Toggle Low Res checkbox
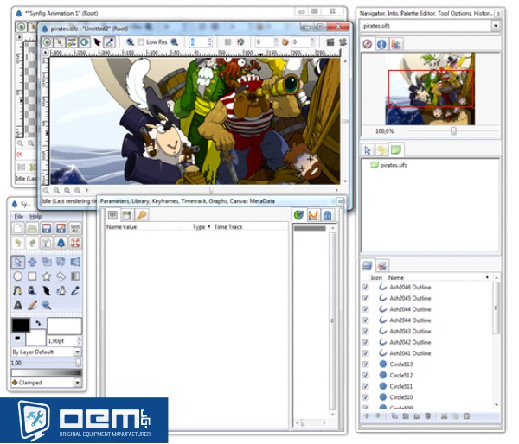 click(x=141, y=42)
